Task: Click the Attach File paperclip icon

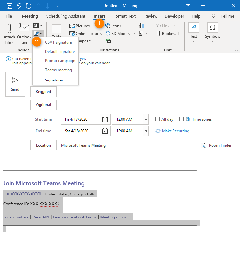Action: pos(9,28)
